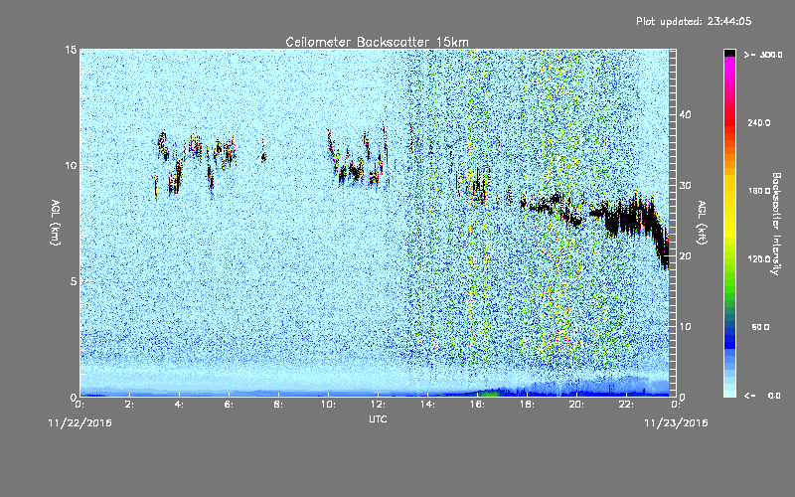Click the "16:" hour tick label
This screenshot has height=497, width=795.
point(477,405)
